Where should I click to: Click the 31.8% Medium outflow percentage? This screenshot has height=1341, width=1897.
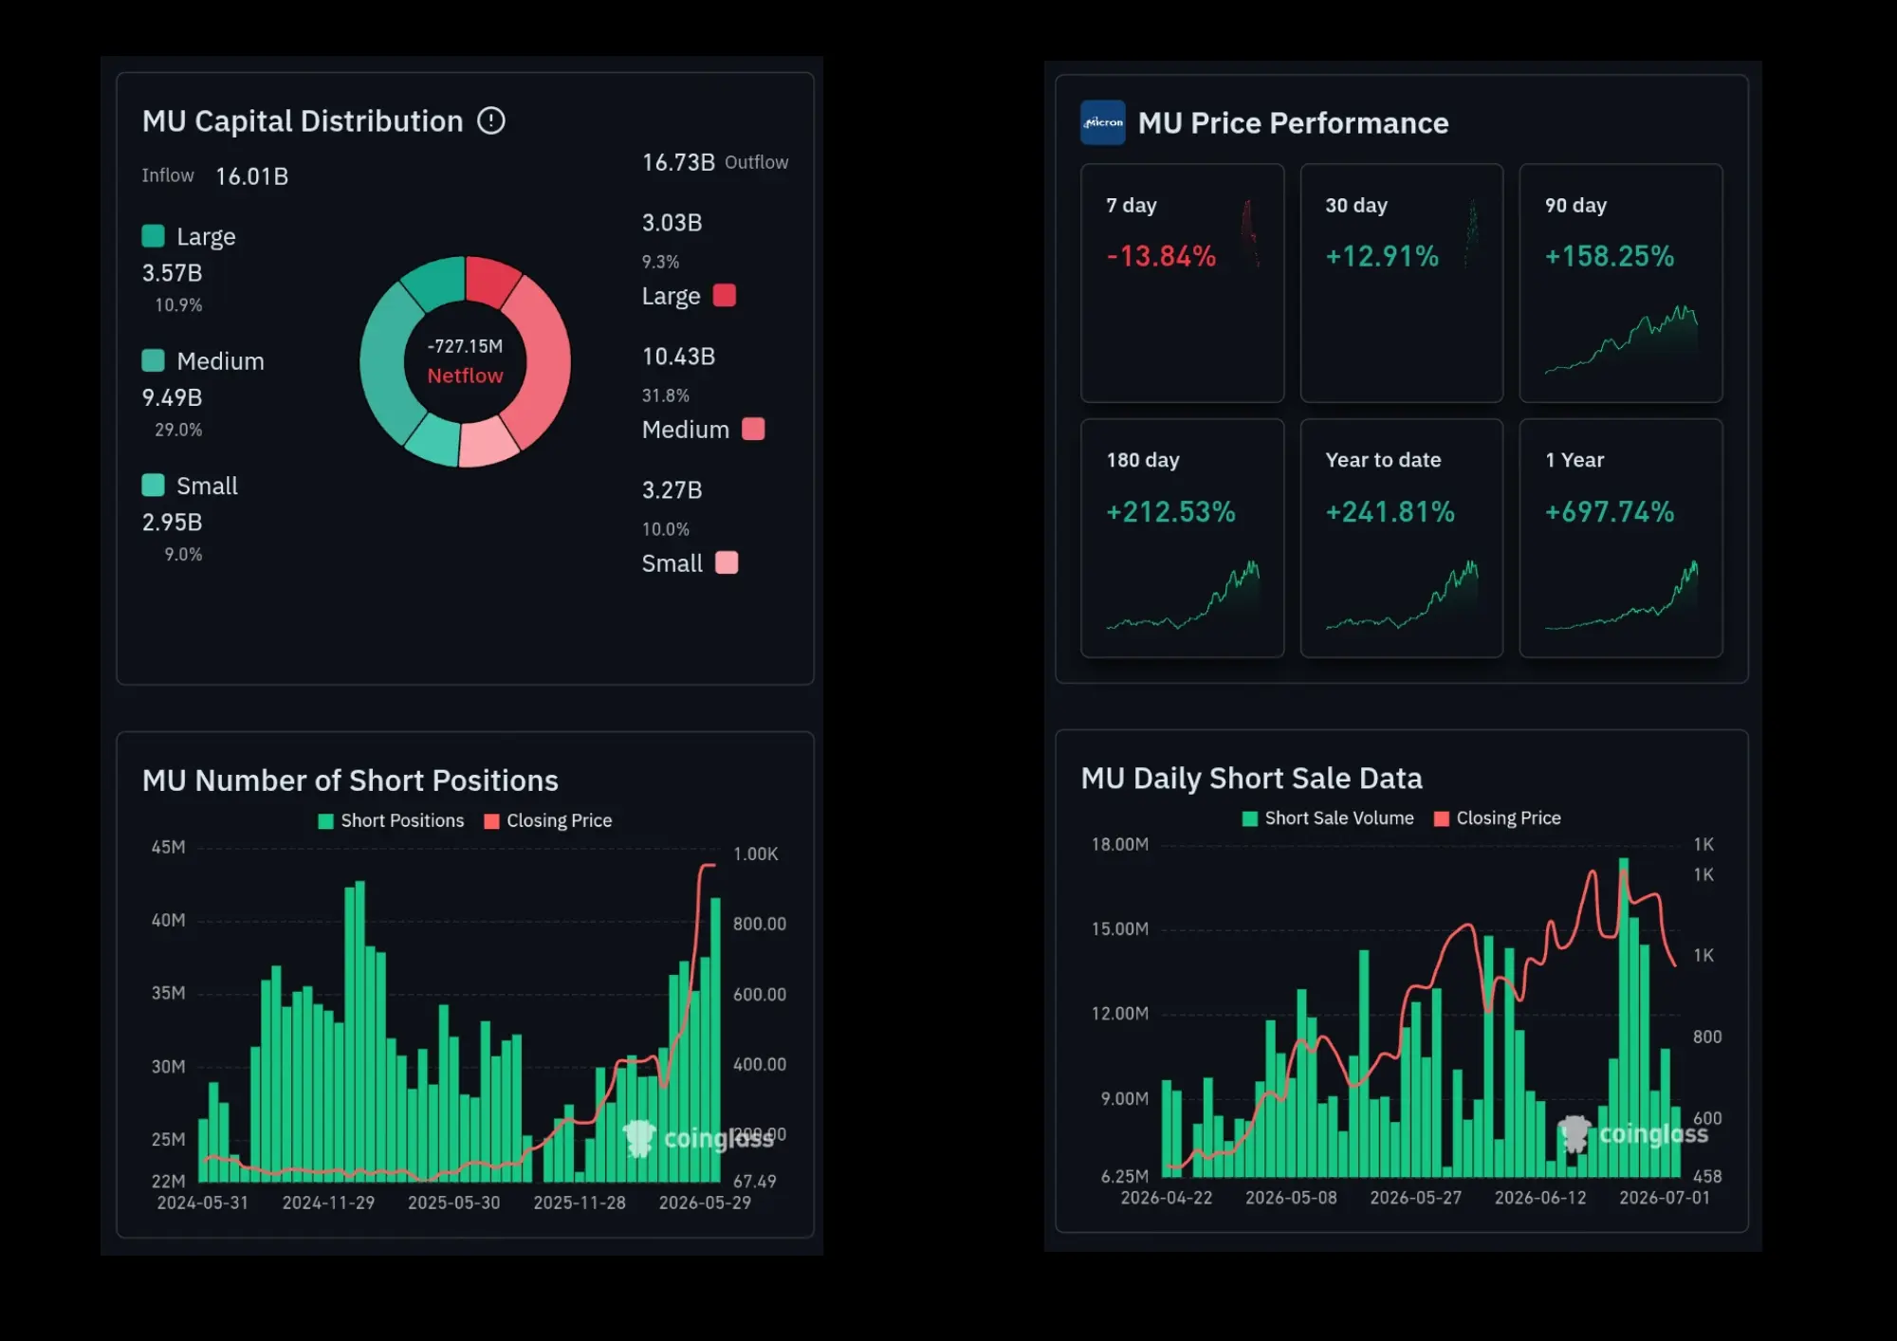665,395
